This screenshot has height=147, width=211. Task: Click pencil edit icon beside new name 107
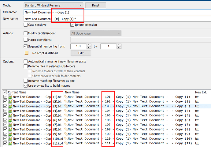pos(66,125)
